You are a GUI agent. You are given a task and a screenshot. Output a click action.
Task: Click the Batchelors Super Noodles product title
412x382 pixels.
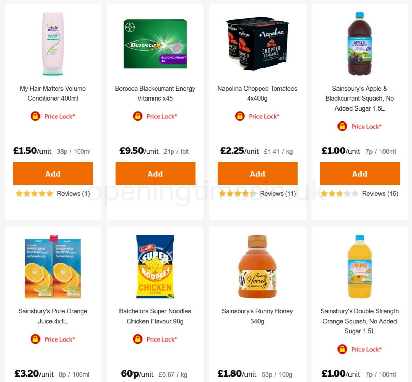click(155, 316)
